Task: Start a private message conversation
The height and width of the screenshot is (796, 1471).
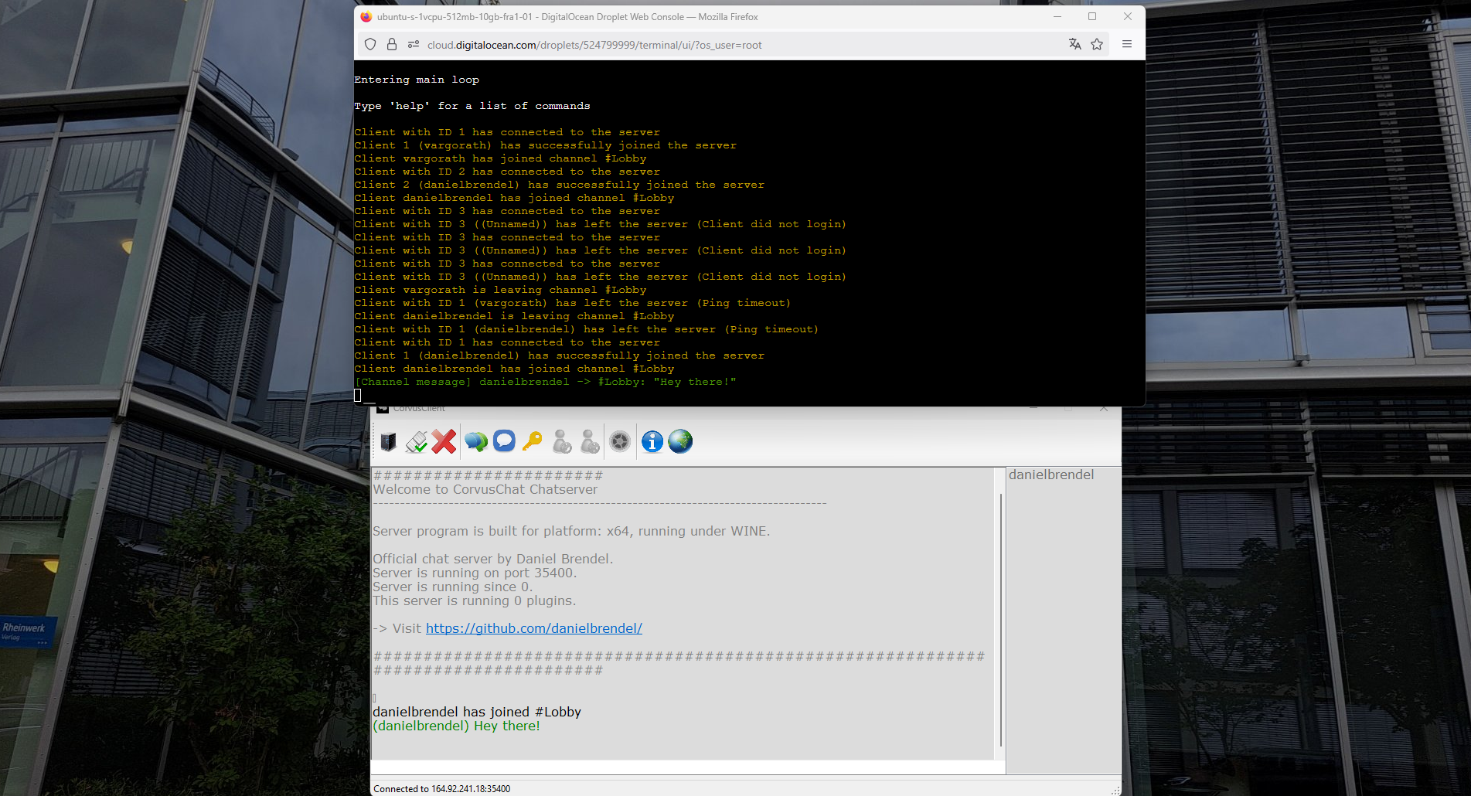Action: 503,442
